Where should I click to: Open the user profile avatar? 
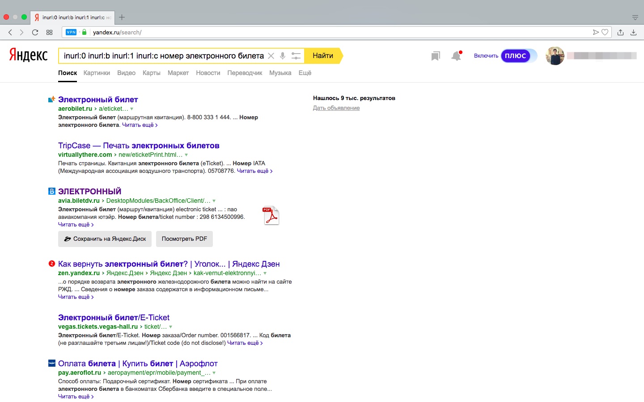coord(555,56)
